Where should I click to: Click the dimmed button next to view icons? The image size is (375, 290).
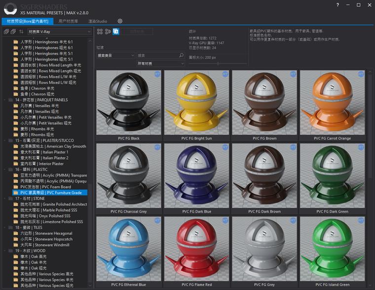[x=137, y=32]
